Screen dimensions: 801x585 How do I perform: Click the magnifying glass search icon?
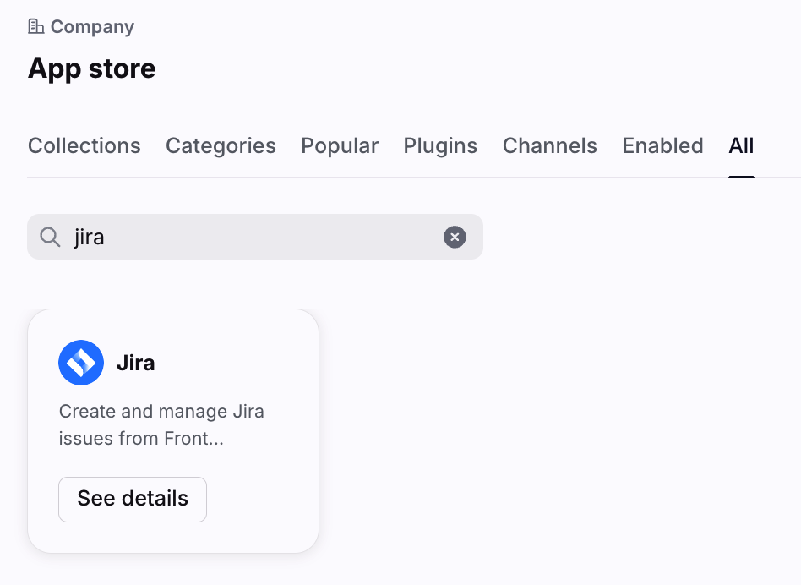(50, 237)
